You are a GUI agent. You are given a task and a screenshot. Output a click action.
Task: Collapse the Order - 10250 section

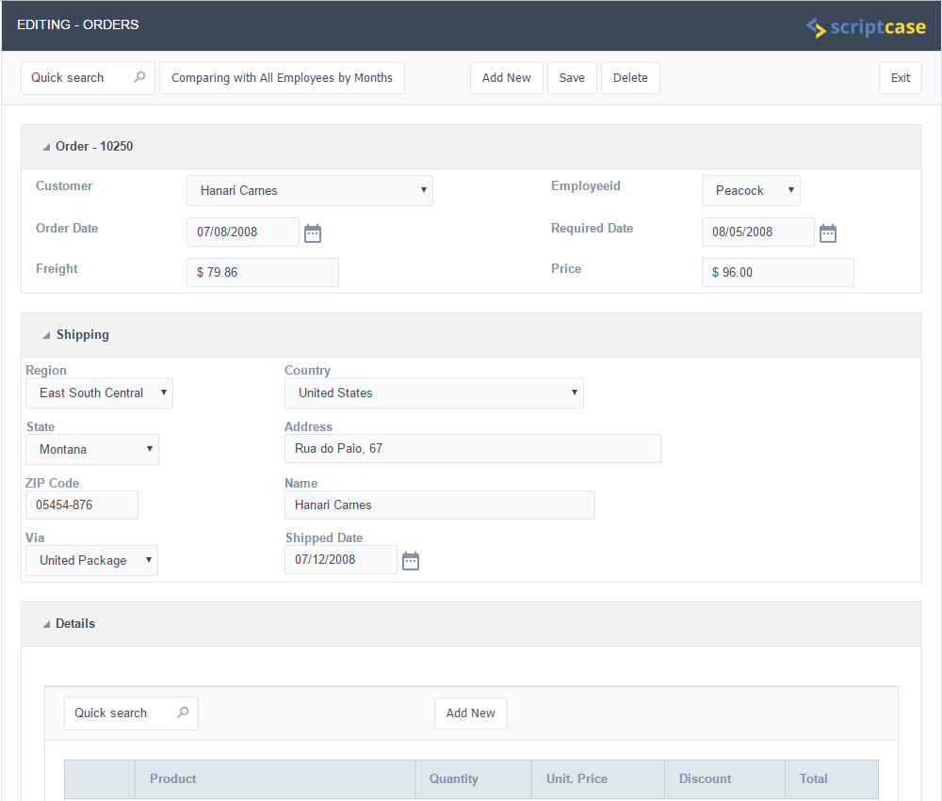click(x=46, y=147)
